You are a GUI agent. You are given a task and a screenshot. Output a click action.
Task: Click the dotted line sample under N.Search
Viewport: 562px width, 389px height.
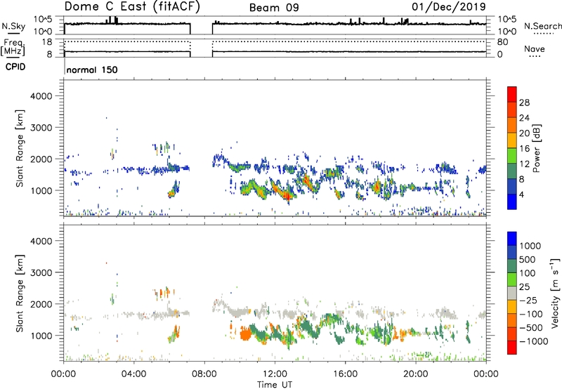tap(544, 34)
